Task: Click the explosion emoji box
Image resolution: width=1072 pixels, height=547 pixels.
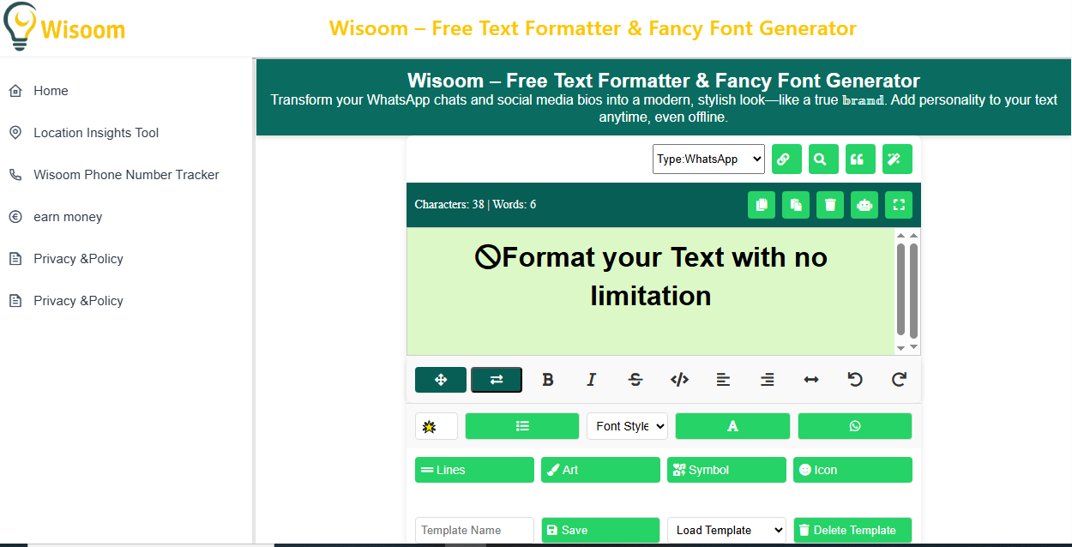Action: coord(437,426)
